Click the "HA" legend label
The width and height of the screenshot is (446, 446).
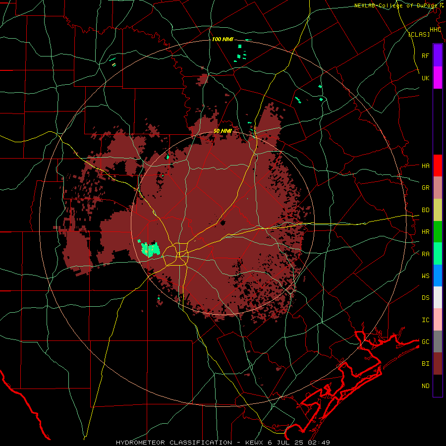[425, 166]
